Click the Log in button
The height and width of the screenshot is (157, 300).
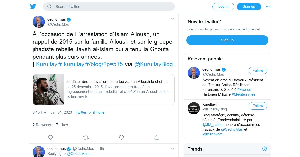pyautogui.click(x=223, y=7)
